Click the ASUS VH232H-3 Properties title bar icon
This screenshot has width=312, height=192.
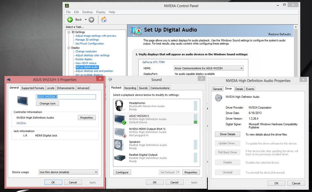pyautogui.click(x=9, y=80)
